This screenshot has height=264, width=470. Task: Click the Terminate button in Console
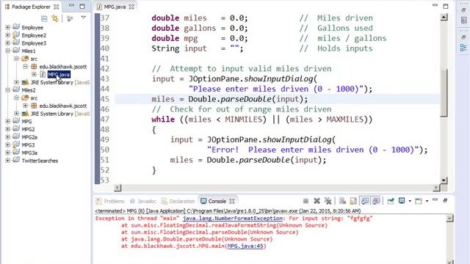click(x=305, y=201)
